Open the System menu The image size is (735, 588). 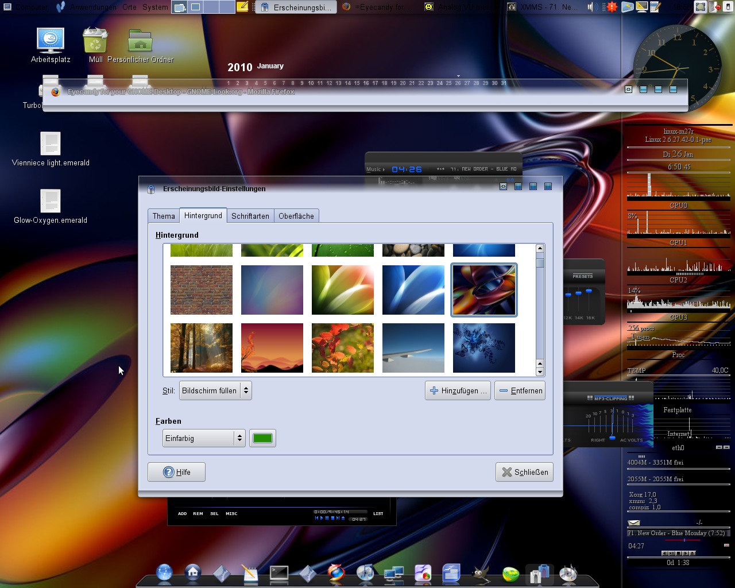coord(155,7)
